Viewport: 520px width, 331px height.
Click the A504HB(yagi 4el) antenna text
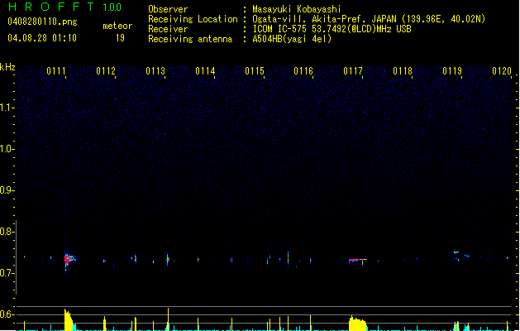tap(292, 39)
